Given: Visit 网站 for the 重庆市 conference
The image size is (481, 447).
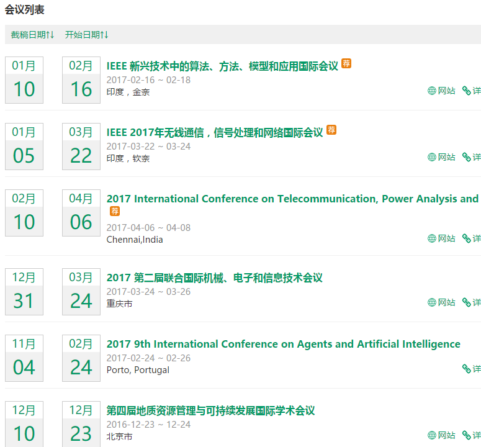Looking at the screenshot, I should click(x=441, y=302).
